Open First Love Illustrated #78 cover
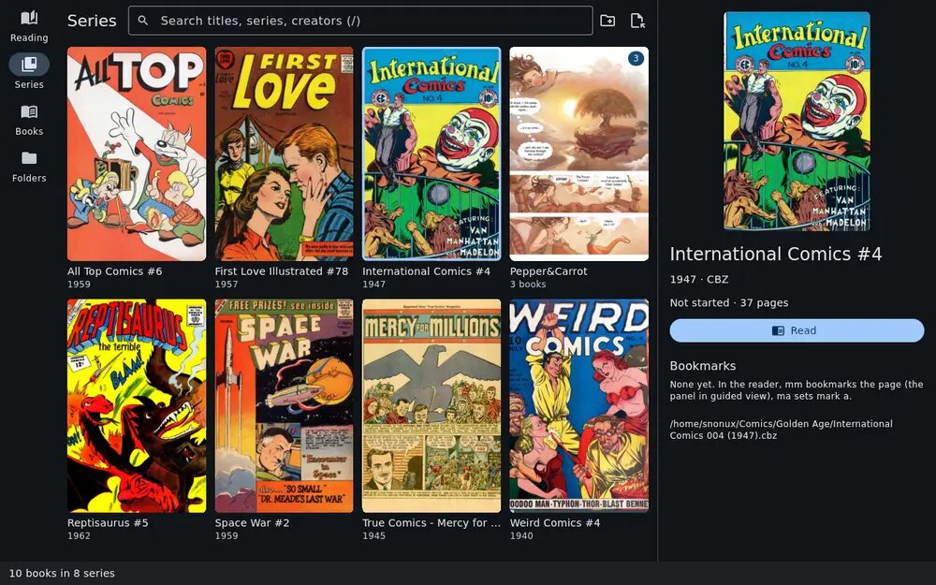 (x=285, y=154)
